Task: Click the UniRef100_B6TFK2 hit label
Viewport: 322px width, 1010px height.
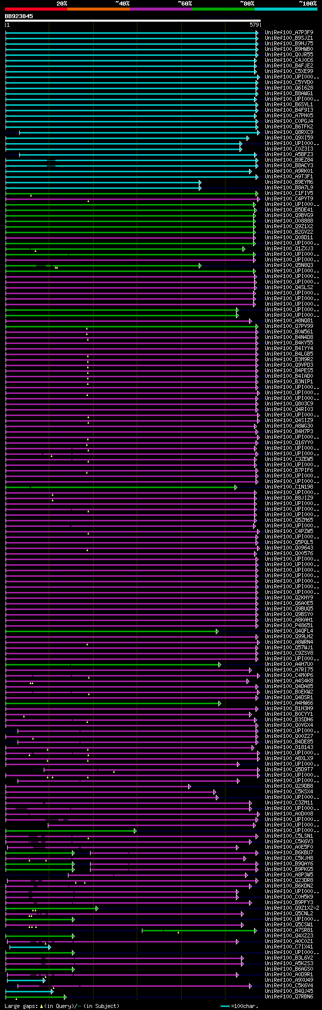Action: pos(289,126)
